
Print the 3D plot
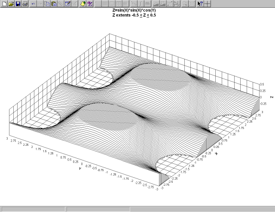click(25, 4)
